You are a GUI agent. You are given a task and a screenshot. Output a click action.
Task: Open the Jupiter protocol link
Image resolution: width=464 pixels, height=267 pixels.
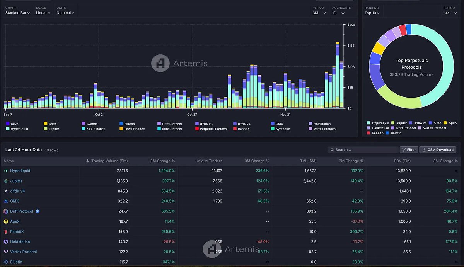[16, 181]
